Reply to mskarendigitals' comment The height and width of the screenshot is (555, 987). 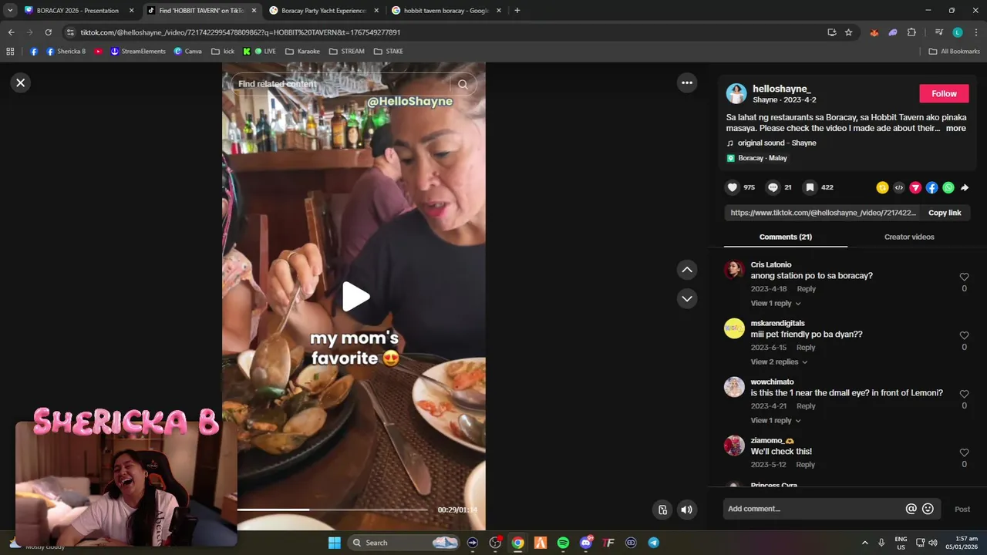[806, 348]
